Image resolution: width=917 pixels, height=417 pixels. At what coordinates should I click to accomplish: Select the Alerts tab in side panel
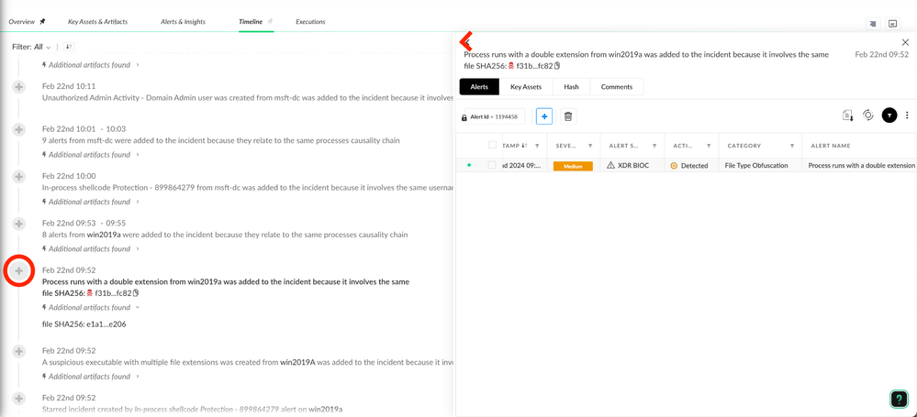(x=479, y=86)
